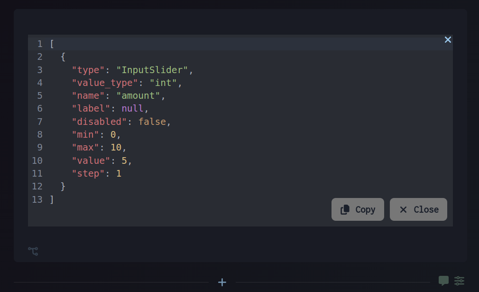Image resolution: width=479 pixels, height=292 pixels.
Task: Click the "value_type" key on line 4
Action: [105, 83]
